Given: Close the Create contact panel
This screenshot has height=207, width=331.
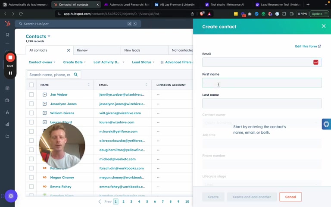Looking at the screenshot, I should coord(323,26).
